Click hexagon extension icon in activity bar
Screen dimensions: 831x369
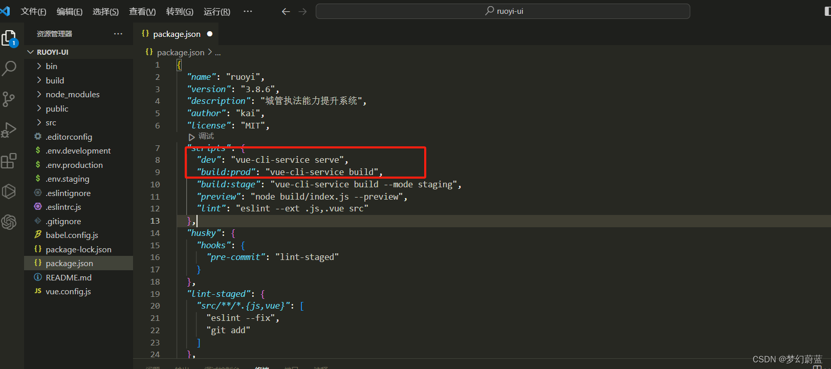click(x=9, y=191)
